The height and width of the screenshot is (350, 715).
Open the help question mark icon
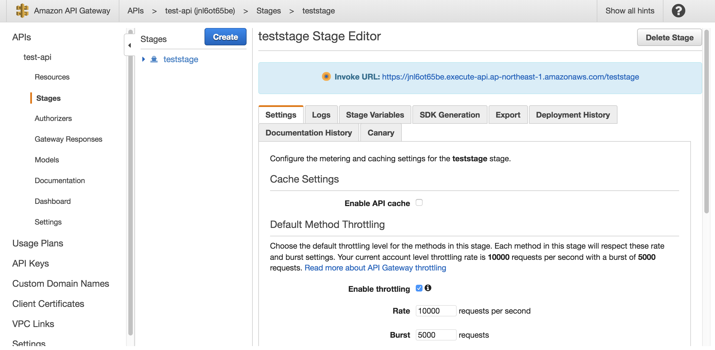click(x=678, y=11)
